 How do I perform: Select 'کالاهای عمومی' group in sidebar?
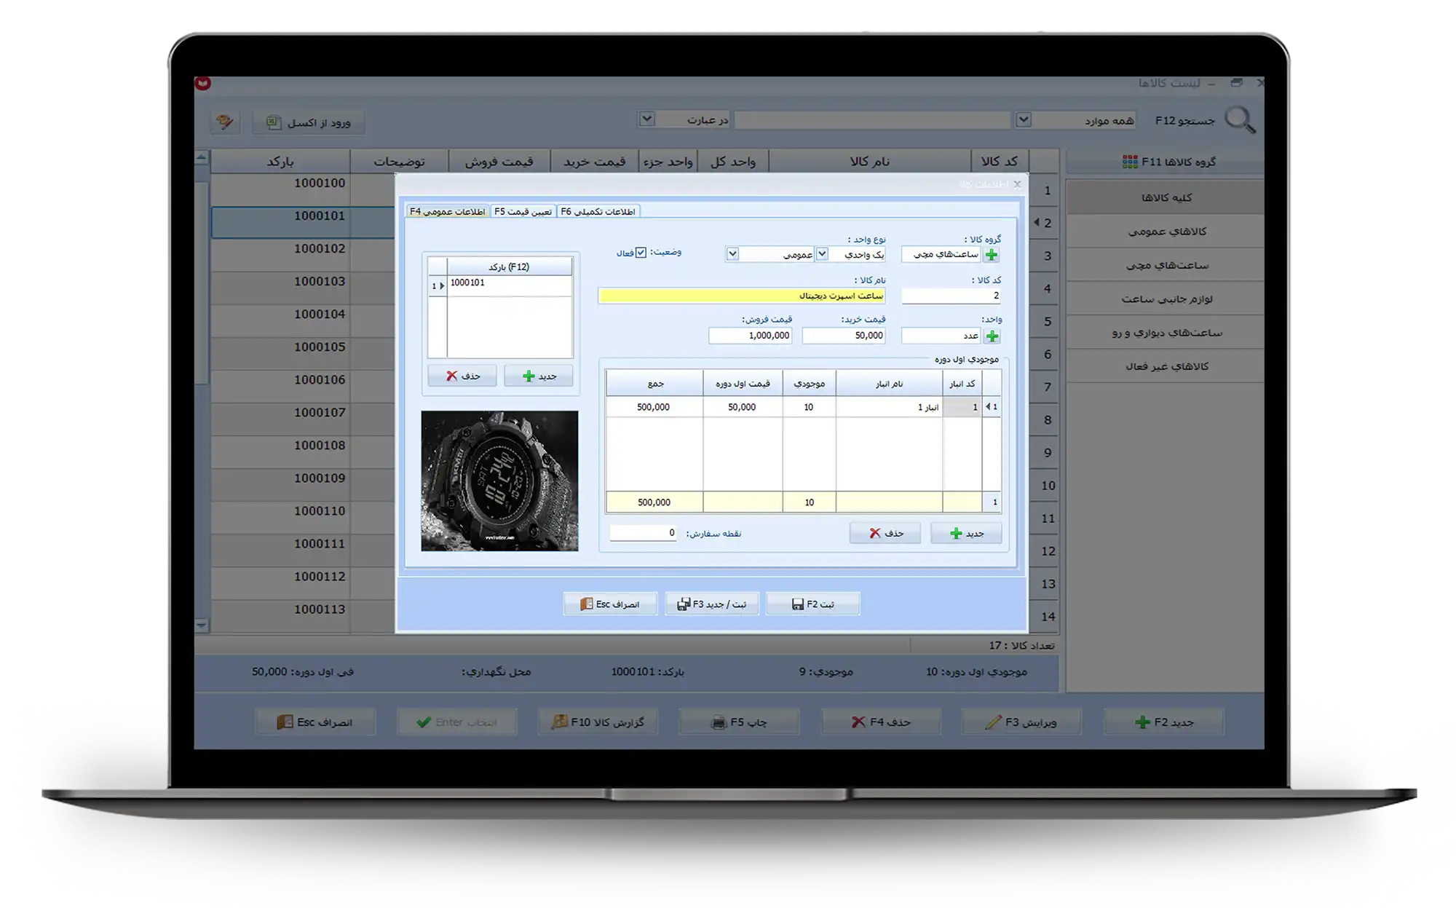coord(1166,232)
